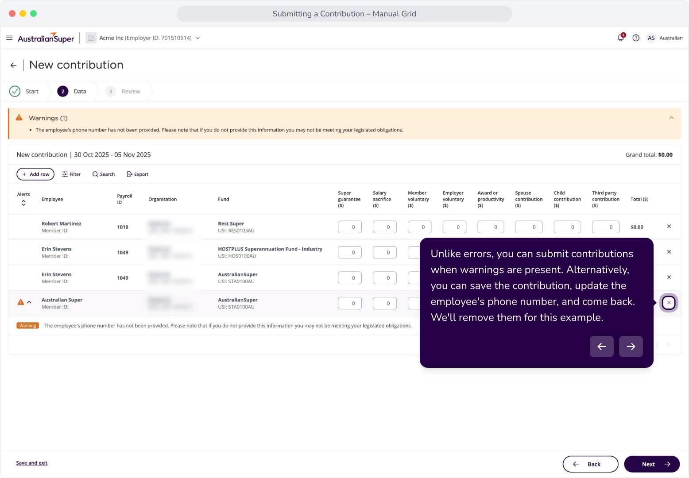
Task: Click Erin Stevens name in HOSTPLUS row
Action: coord(57,249)
